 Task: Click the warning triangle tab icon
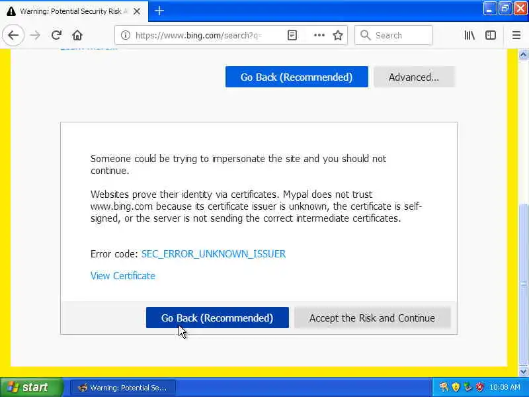[x=11, y=11]
